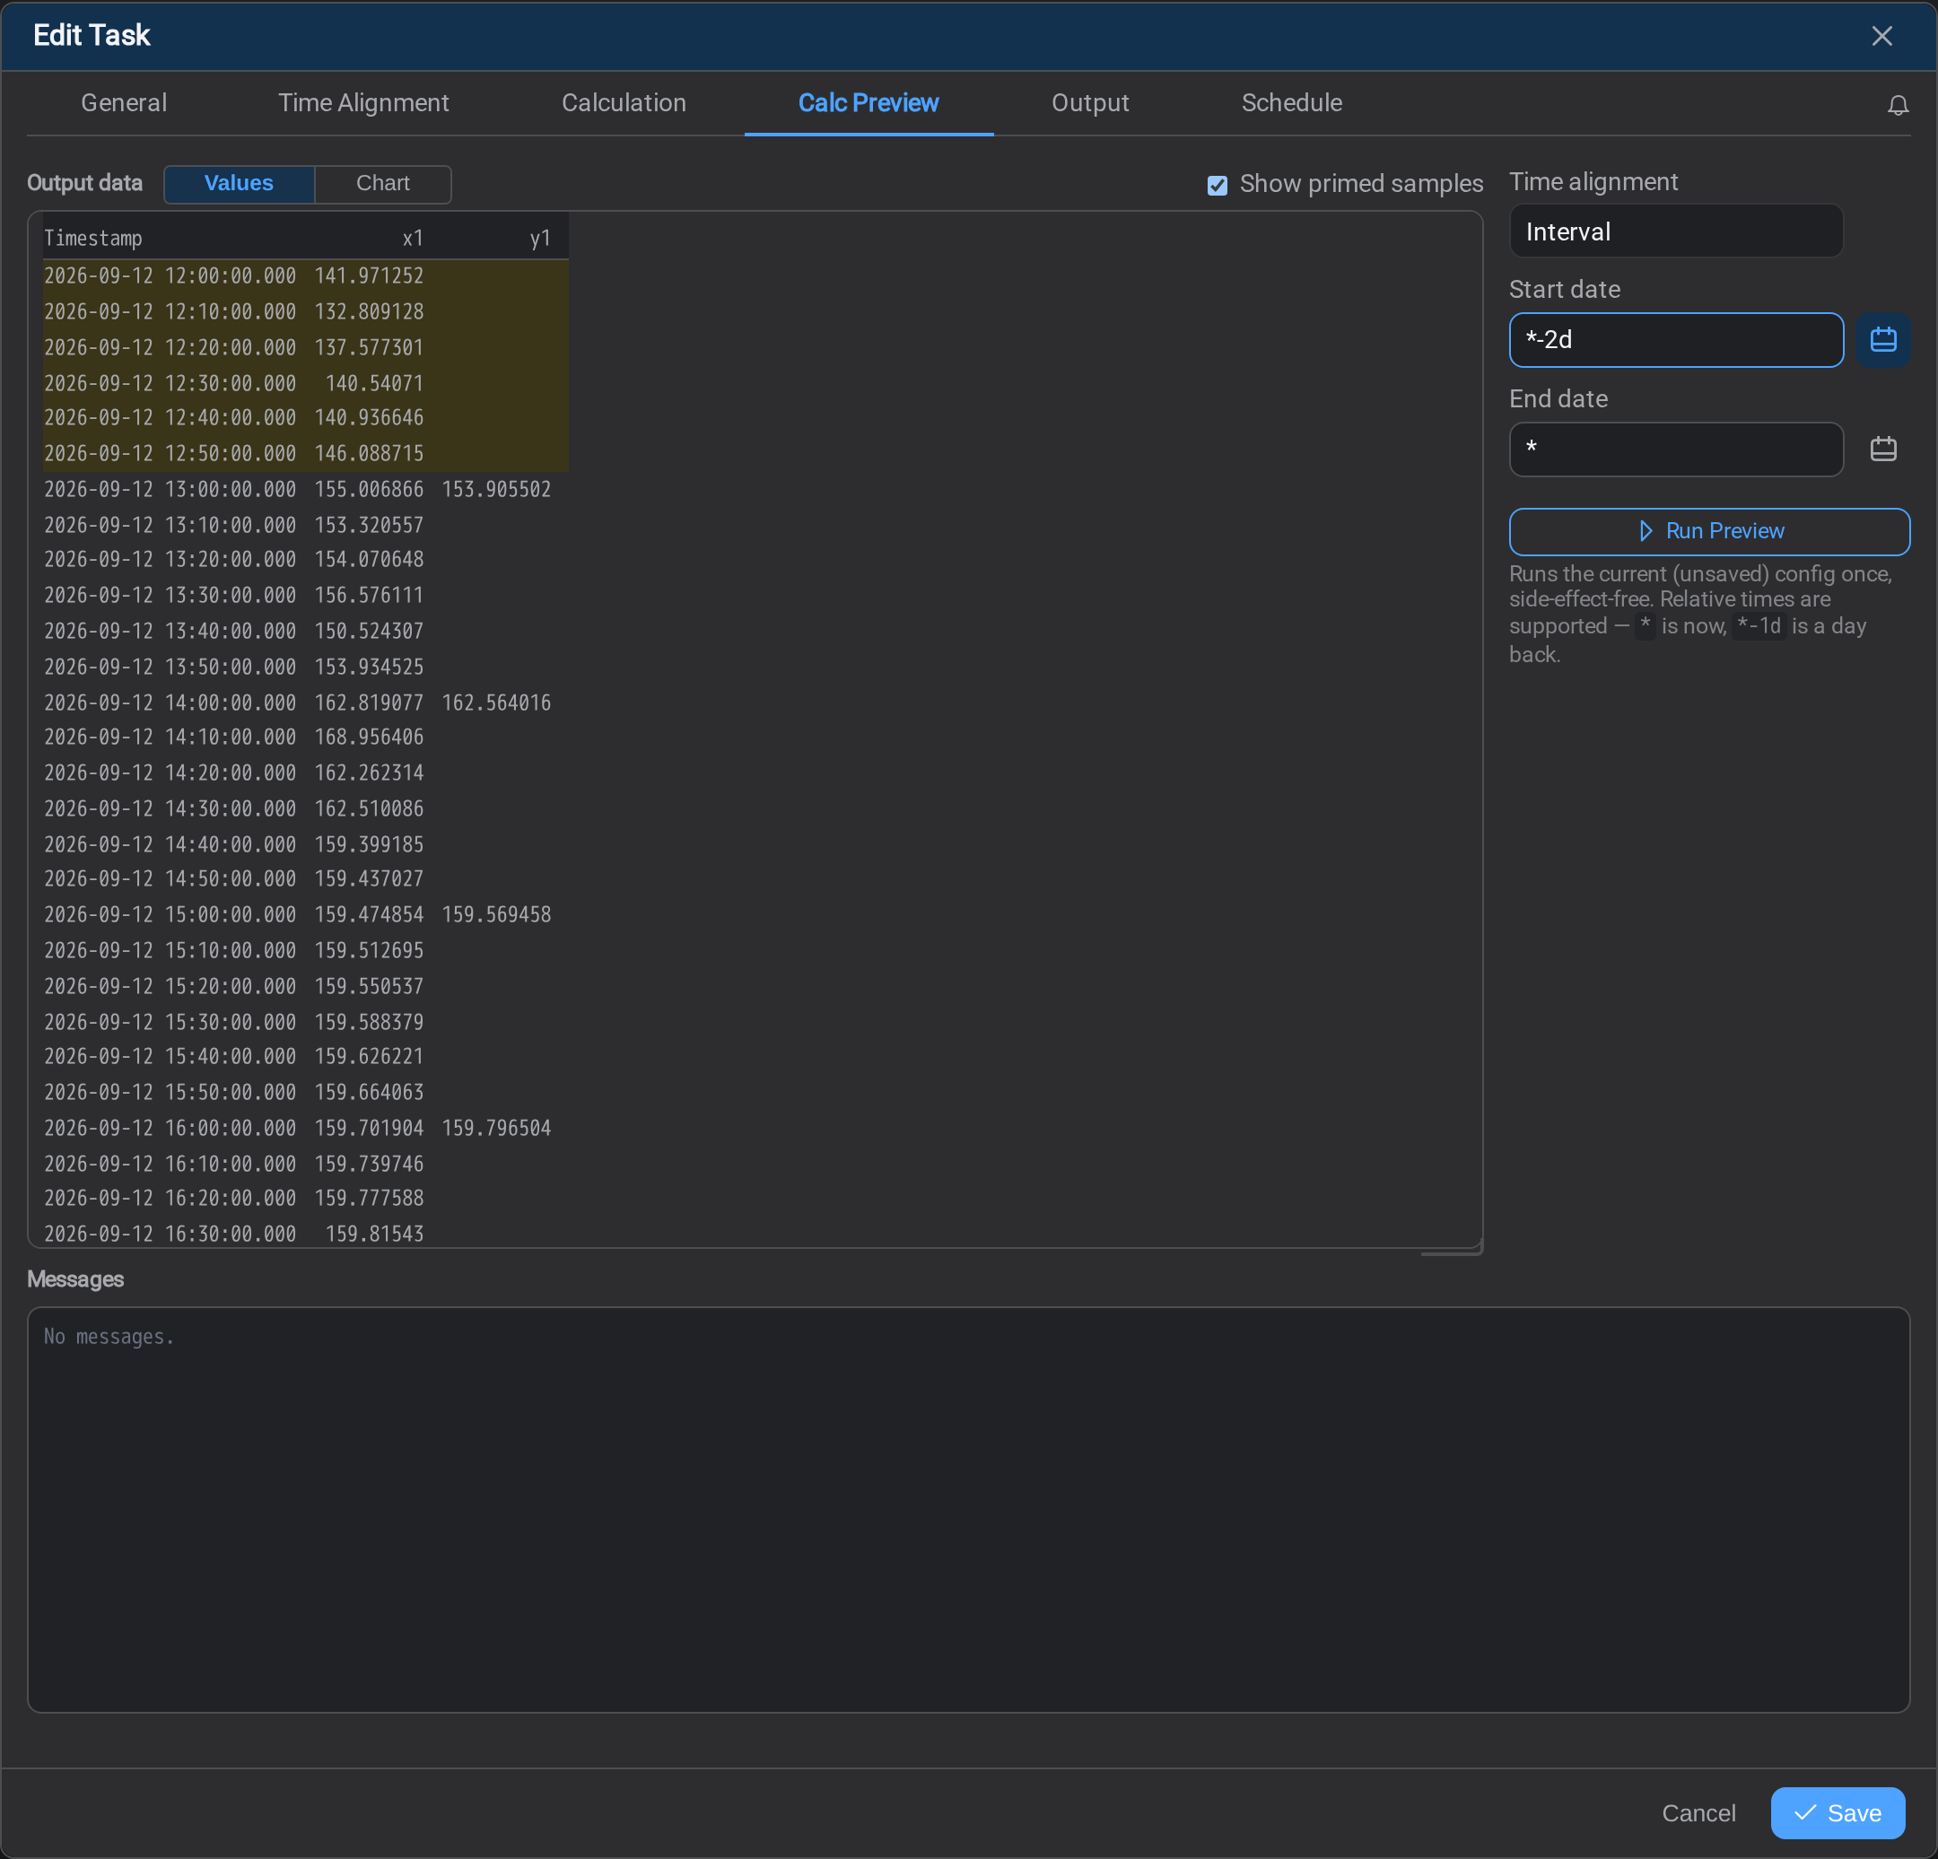The width and height of the screenshot is (1938, 1859).
Task: Click the notifications bell icon
Action: (1898, 105)
